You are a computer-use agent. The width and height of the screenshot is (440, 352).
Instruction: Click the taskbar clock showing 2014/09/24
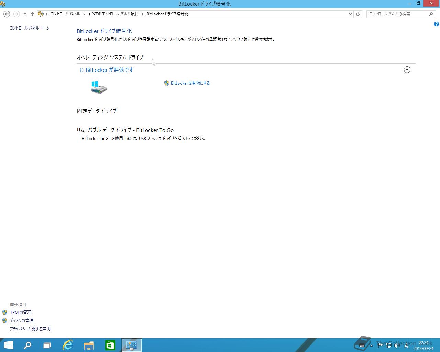click(423, 345)
